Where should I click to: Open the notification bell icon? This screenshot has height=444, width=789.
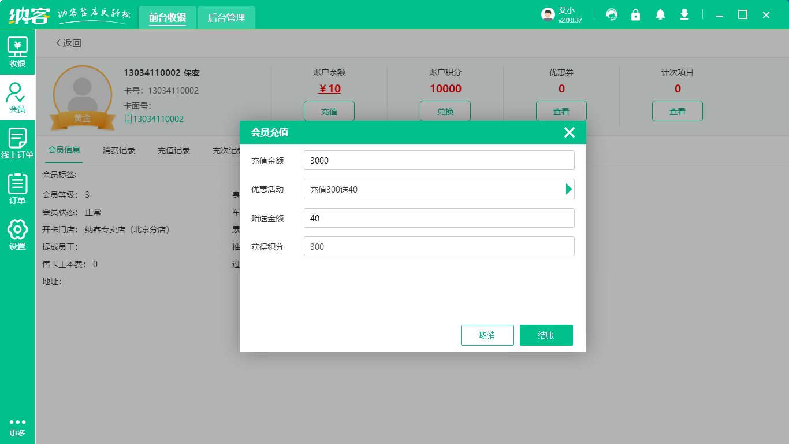[660, 14]
